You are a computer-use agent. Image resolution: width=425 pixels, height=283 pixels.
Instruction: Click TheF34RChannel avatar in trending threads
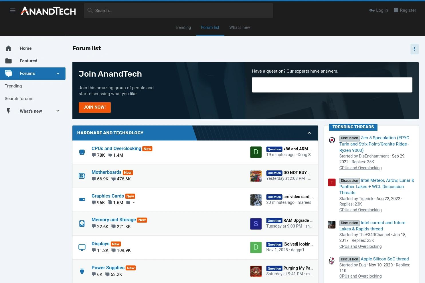tap(332, 225)
